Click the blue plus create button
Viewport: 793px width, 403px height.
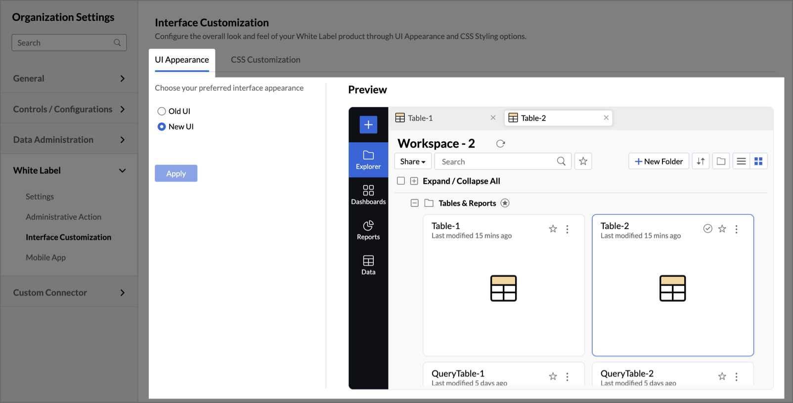tap(368, 125)
